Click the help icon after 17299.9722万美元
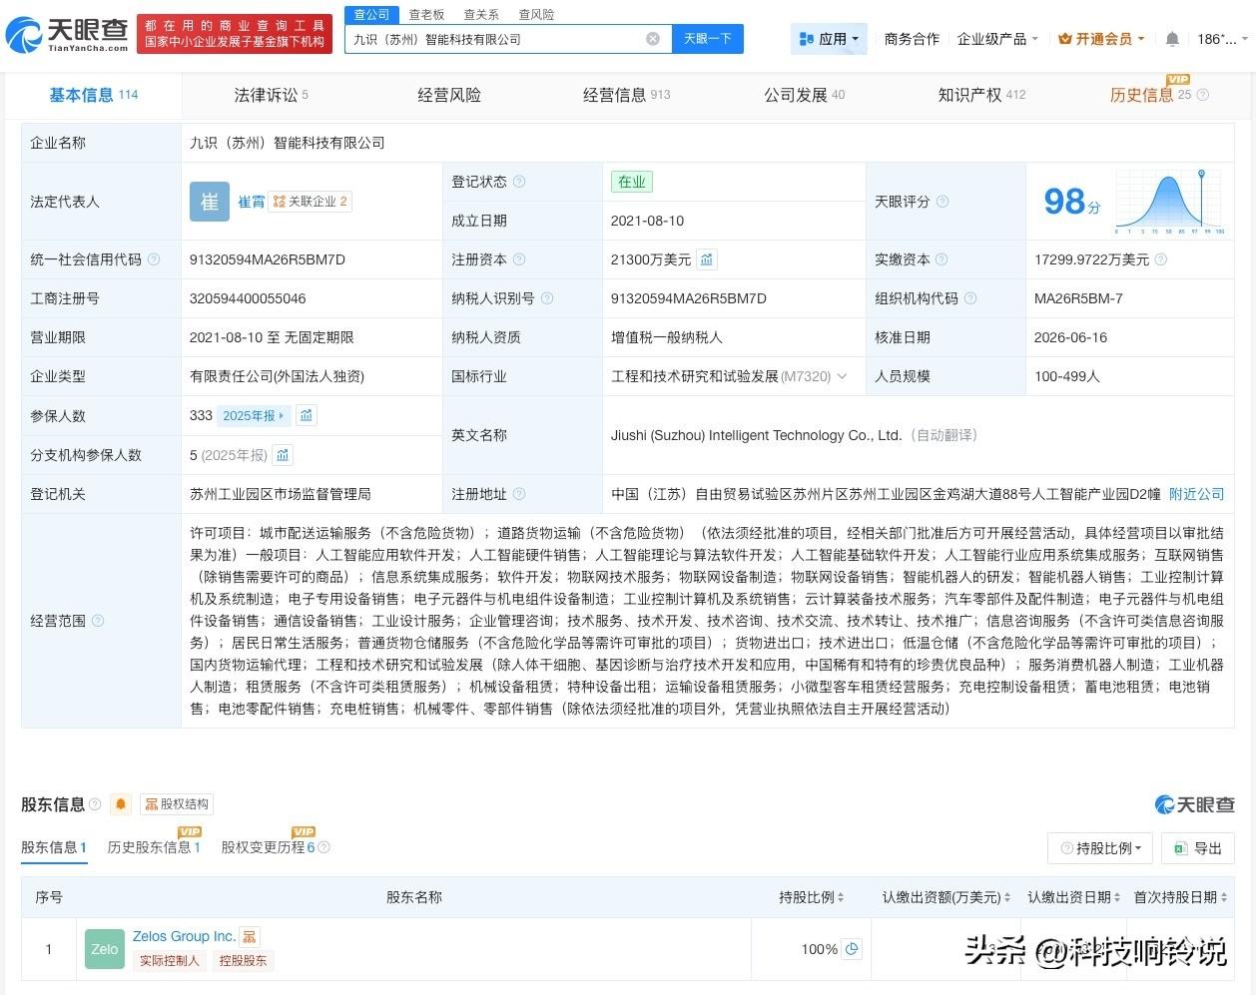The height and width of the screenshot is (995, 1256). coord(1160,259)
